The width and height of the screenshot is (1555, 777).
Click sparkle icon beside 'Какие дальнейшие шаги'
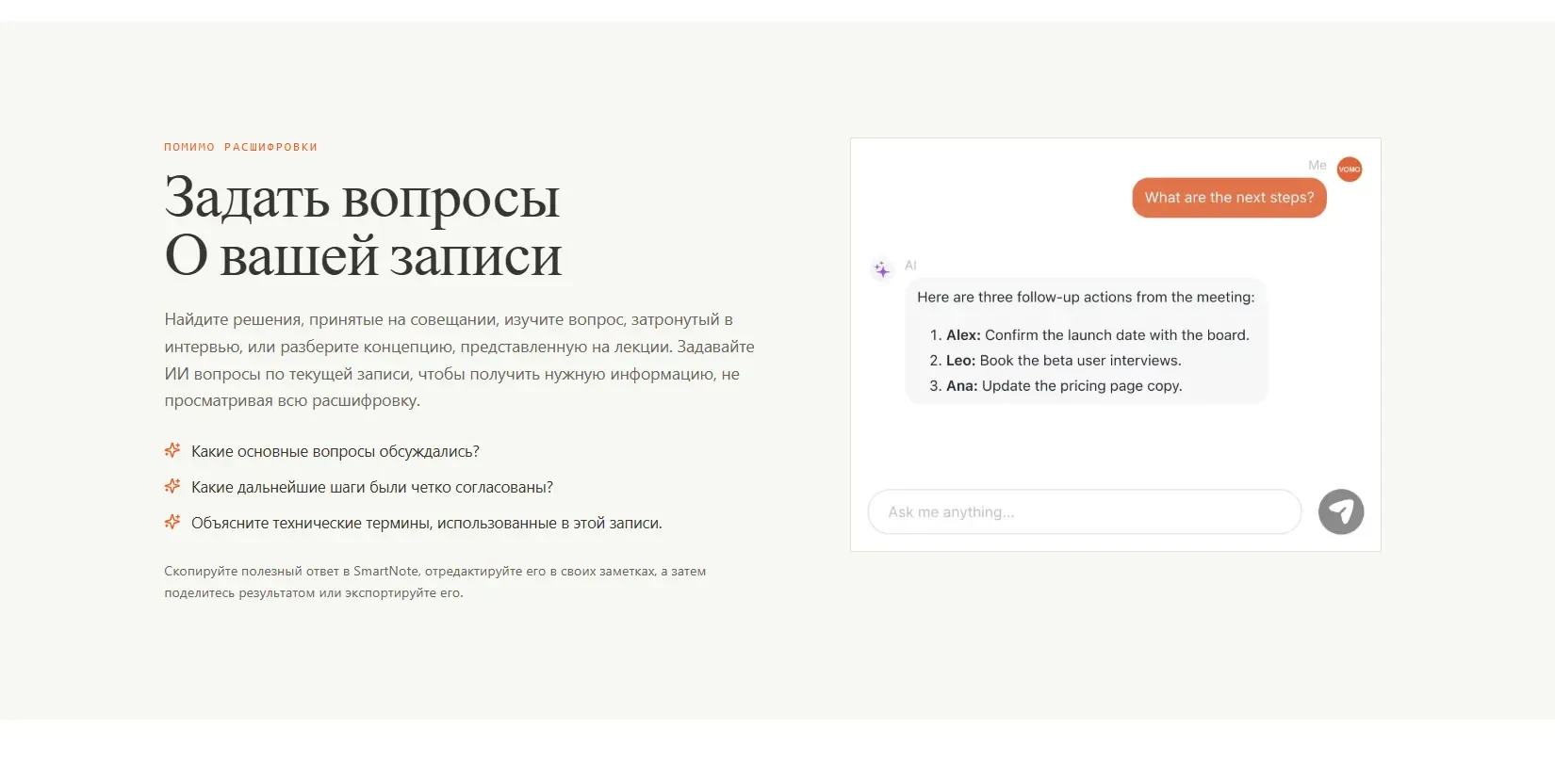pyautogui.click(x=172, y=486)
